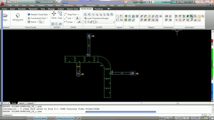Toggle the layer lock padlock icon
Image resolution: width=214 pixels, height=120 pixels.
coord(91,22)
